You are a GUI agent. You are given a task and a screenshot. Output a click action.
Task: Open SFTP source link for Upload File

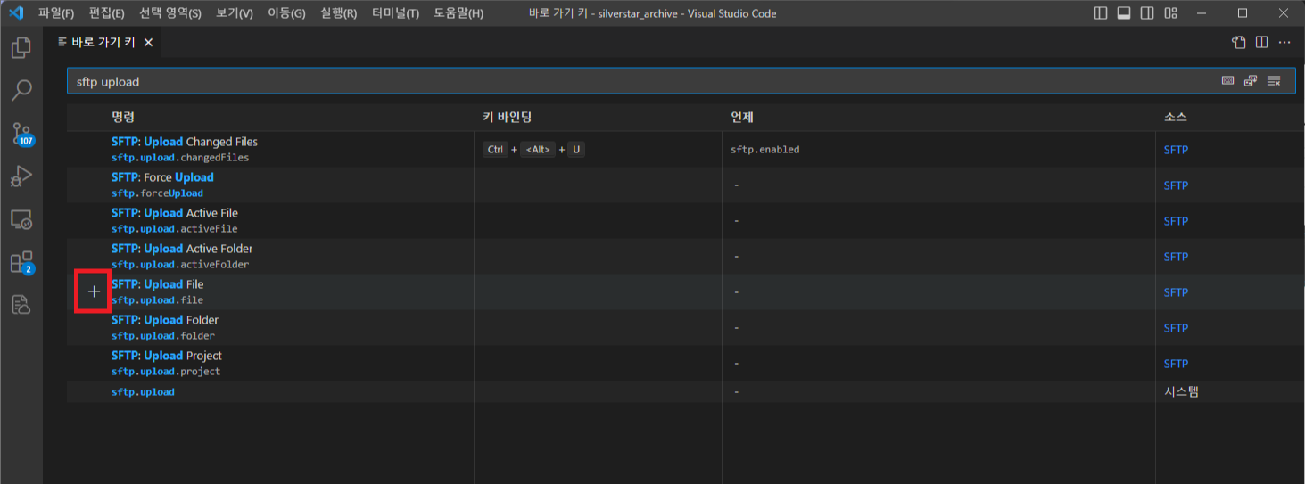[1176, 292]
